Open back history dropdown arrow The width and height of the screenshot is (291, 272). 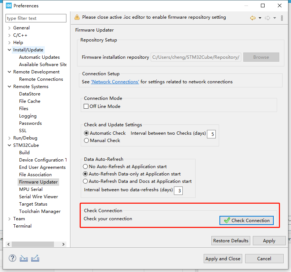click(260, 18)
